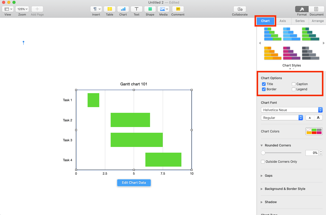Increase chart font size with large A button
This screenshot has width=326, height=215.
click(318, 117)
